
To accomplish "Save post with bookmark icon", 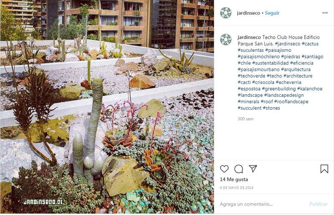I will point(324,169).
